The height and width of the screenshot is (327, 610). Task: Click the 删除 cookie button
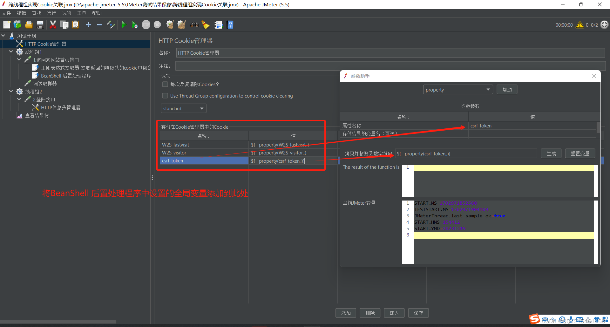(x=370, y=313)
